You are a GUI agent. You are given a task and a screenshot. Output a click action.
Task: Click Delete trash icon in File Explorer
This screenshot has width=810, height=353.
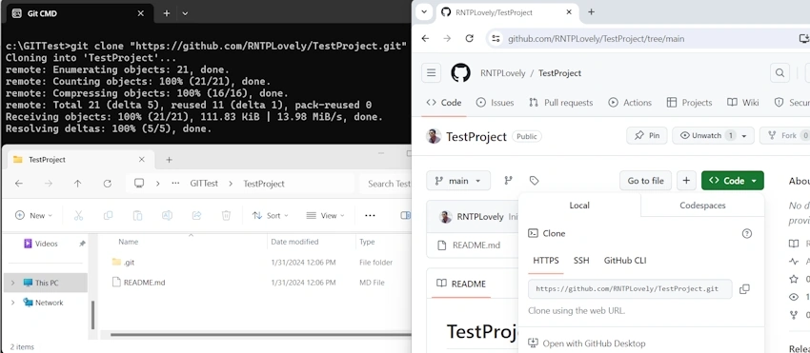(226, 215)
